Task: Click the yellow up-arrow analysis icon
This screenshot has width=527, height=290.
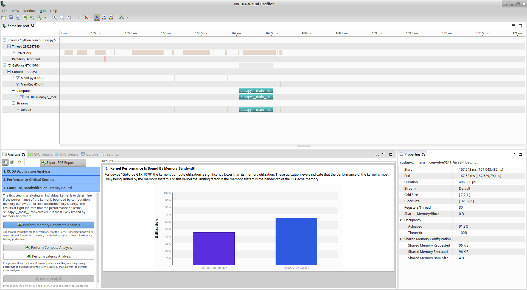Action: [x=19, y=162]
